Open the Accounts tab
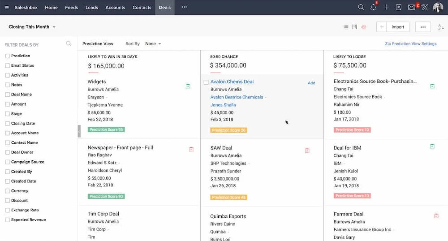This screenshot has width=448, height=241. (115, 7)
